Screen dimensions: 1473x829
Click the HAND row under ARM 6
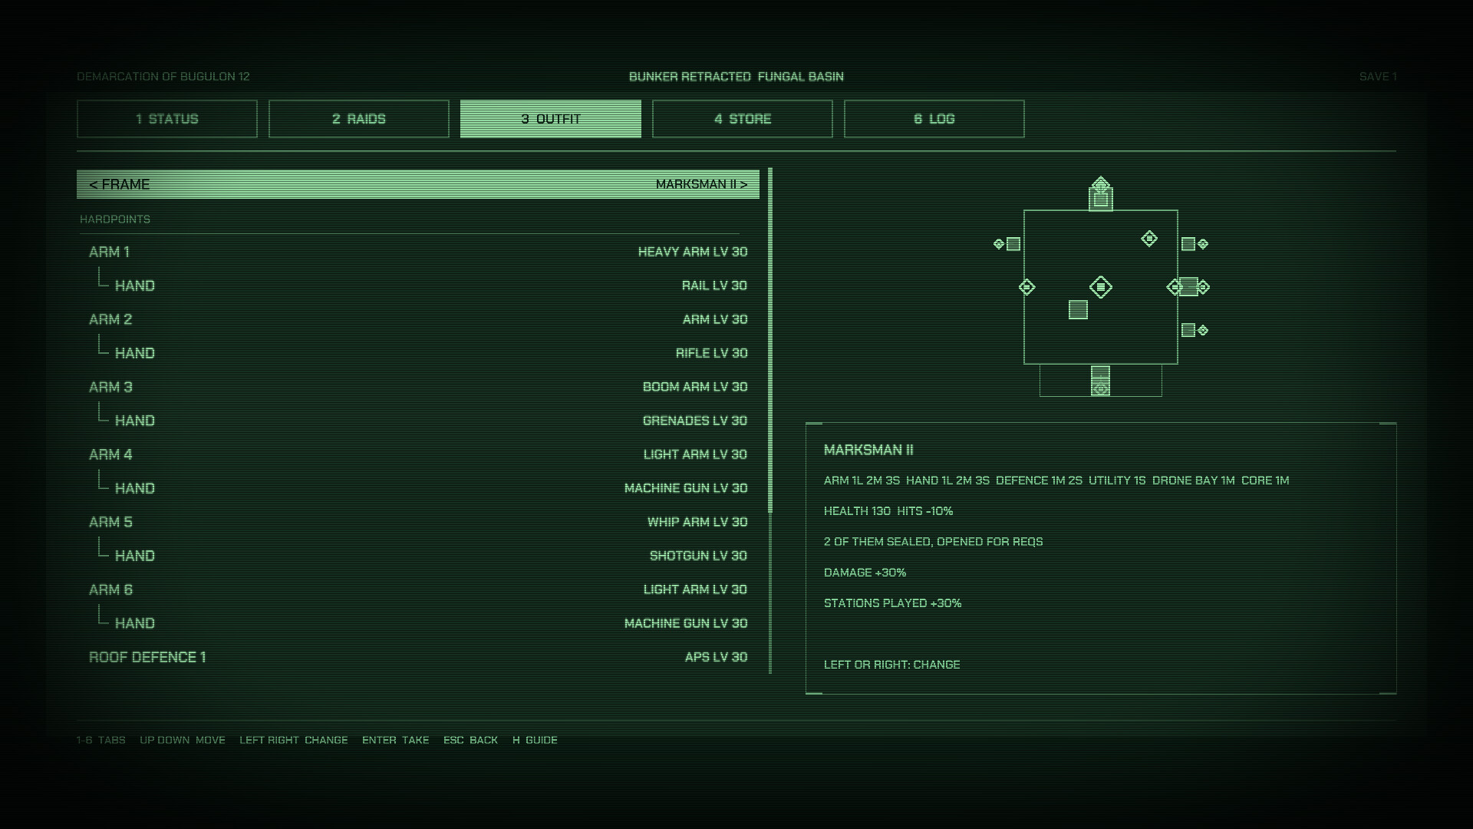(418, 623)
